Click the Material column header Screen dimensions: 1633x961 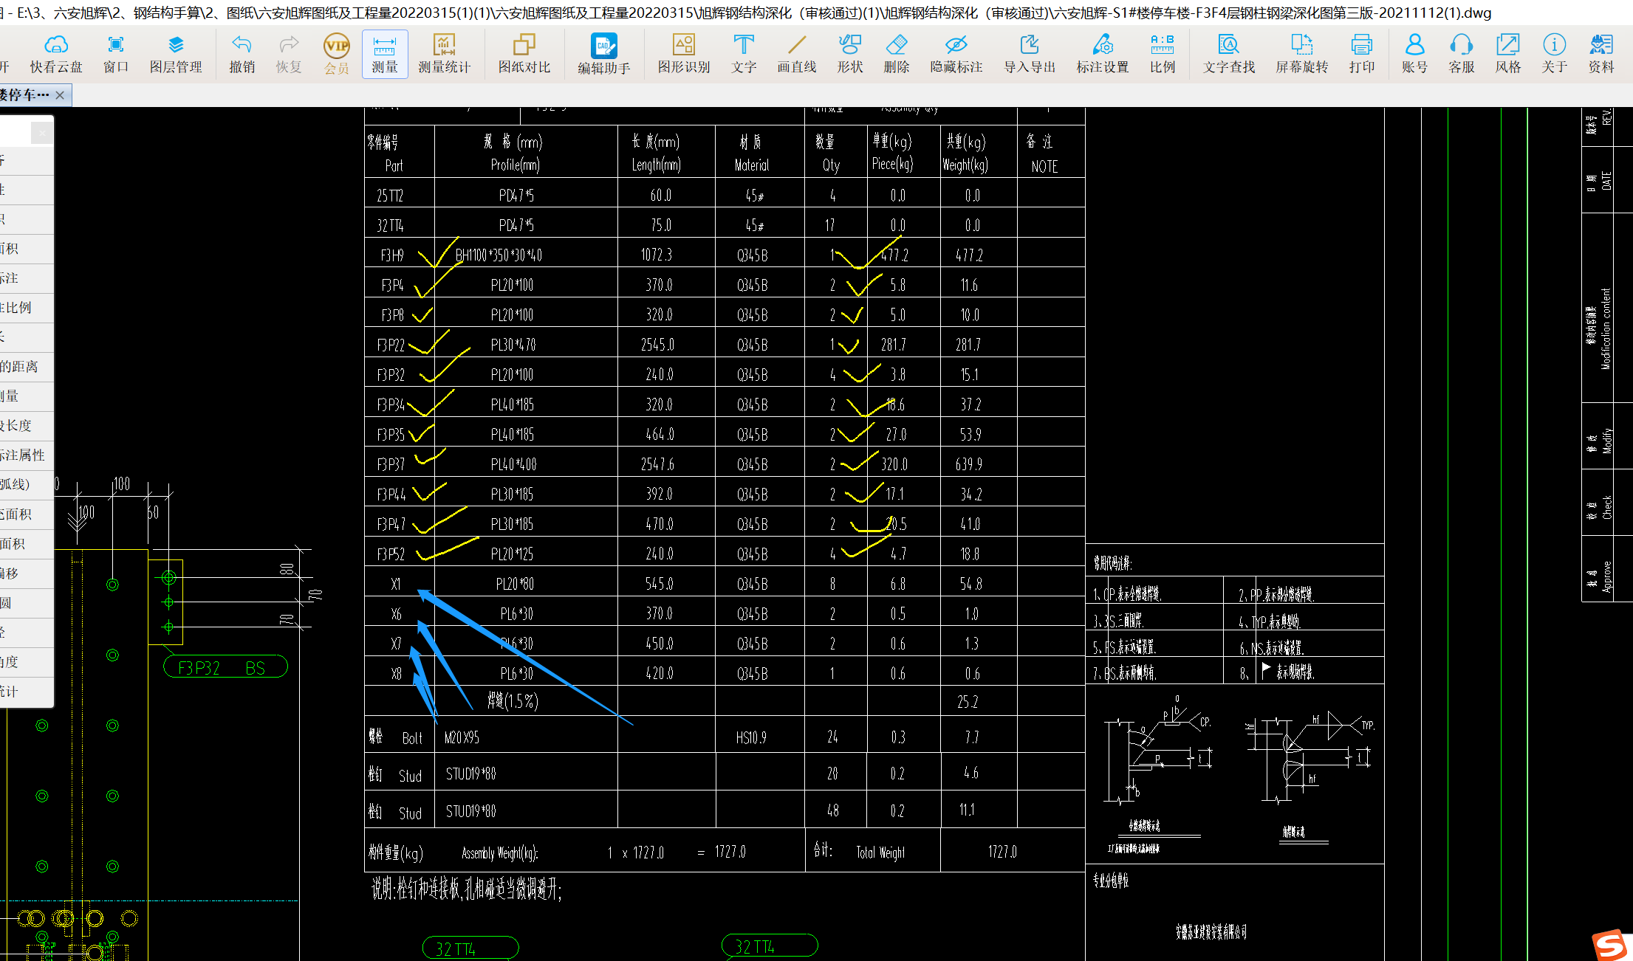click(x=752, y=165)
